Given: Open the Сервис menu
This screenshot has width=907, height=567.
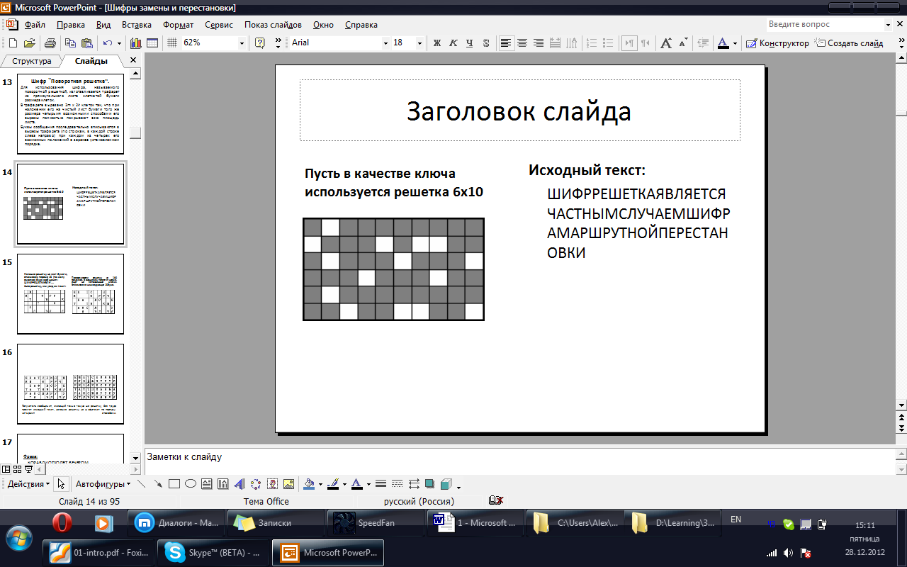Looking at the screenshot, I should point(219,24).
